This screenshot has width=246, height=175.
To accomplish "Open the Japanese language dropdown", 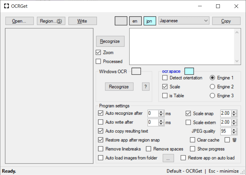I will tap(206, 21).
